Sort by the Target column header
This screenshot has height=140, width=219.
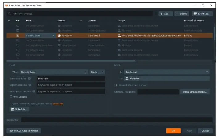coord(121,21)
